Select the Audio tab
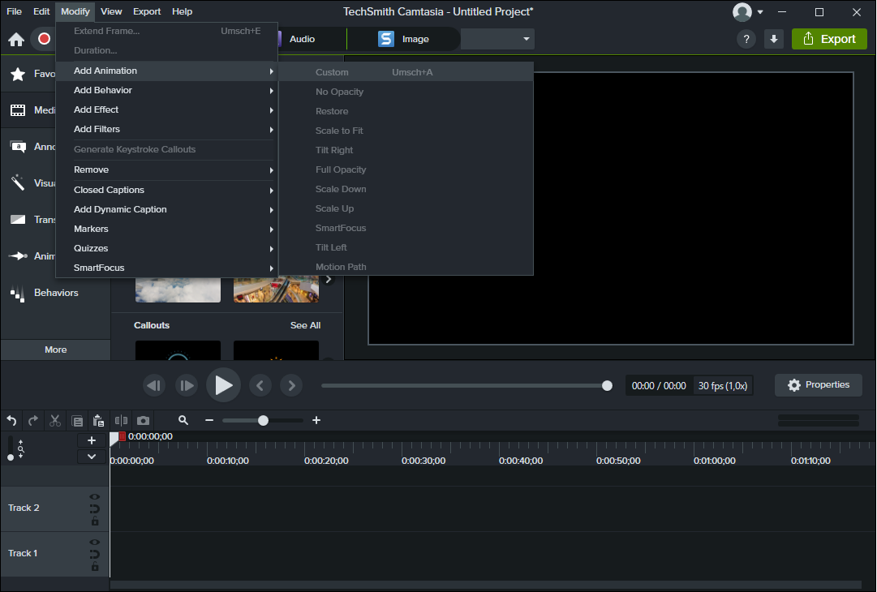The height and width of the screenshot is (592, 877). coord(302,39)
